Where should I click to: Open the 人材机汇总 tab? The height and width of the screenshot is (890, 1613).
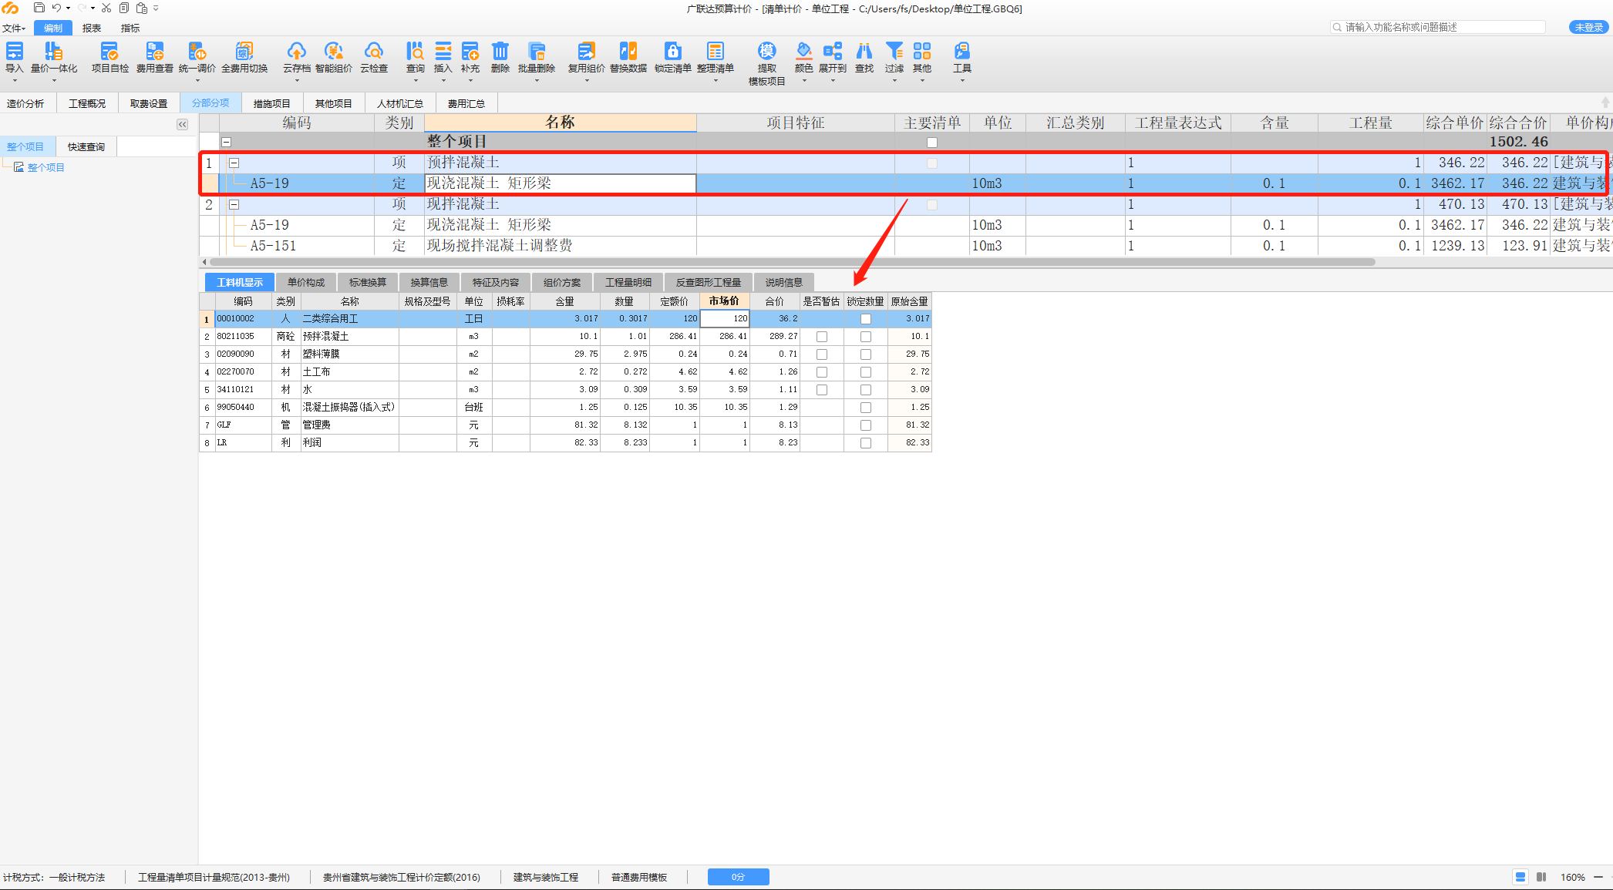[x=399, y=103]
